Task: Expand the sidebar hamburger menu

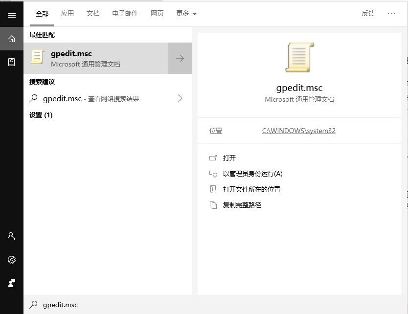Action: pyautogui.click(x=11, y=15)
